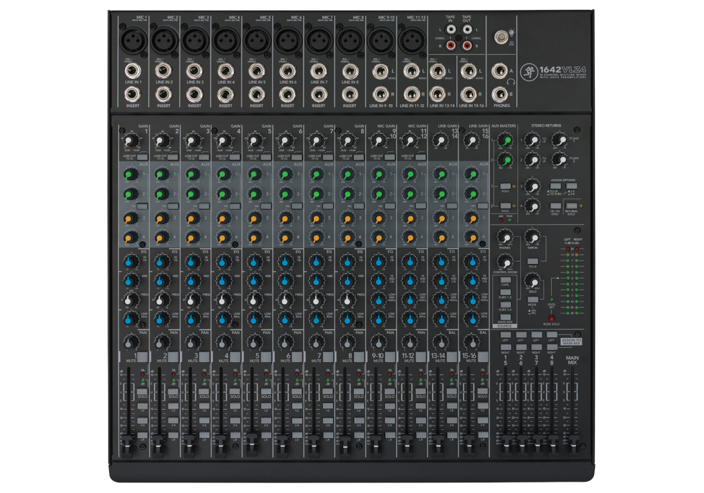Click the MIC 5 XLR input jack
This screenshot has height=493, width=704.
257,41
